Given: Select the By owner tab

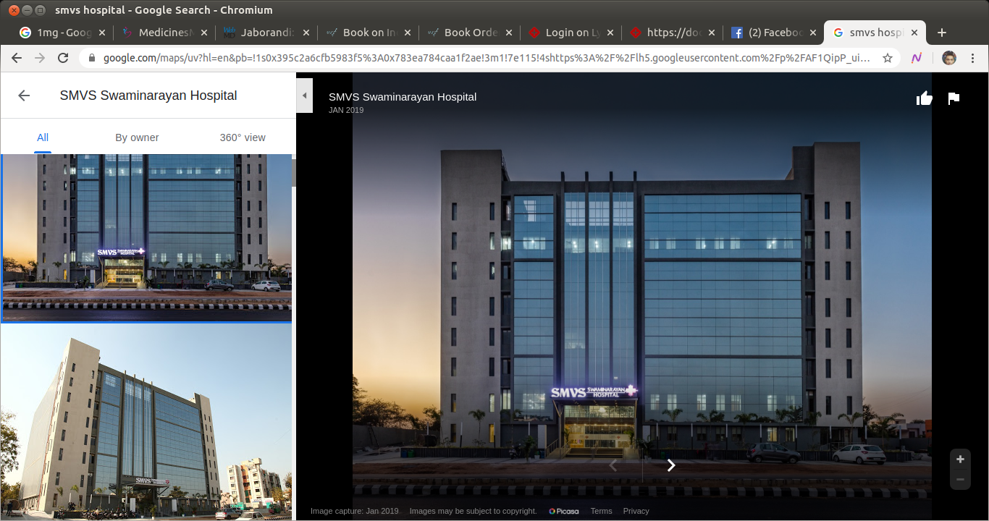Looking at the screenshot, I should (137, 137).
